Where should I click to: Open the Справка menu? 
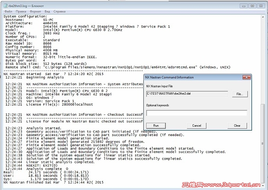(x=59, y=11)
